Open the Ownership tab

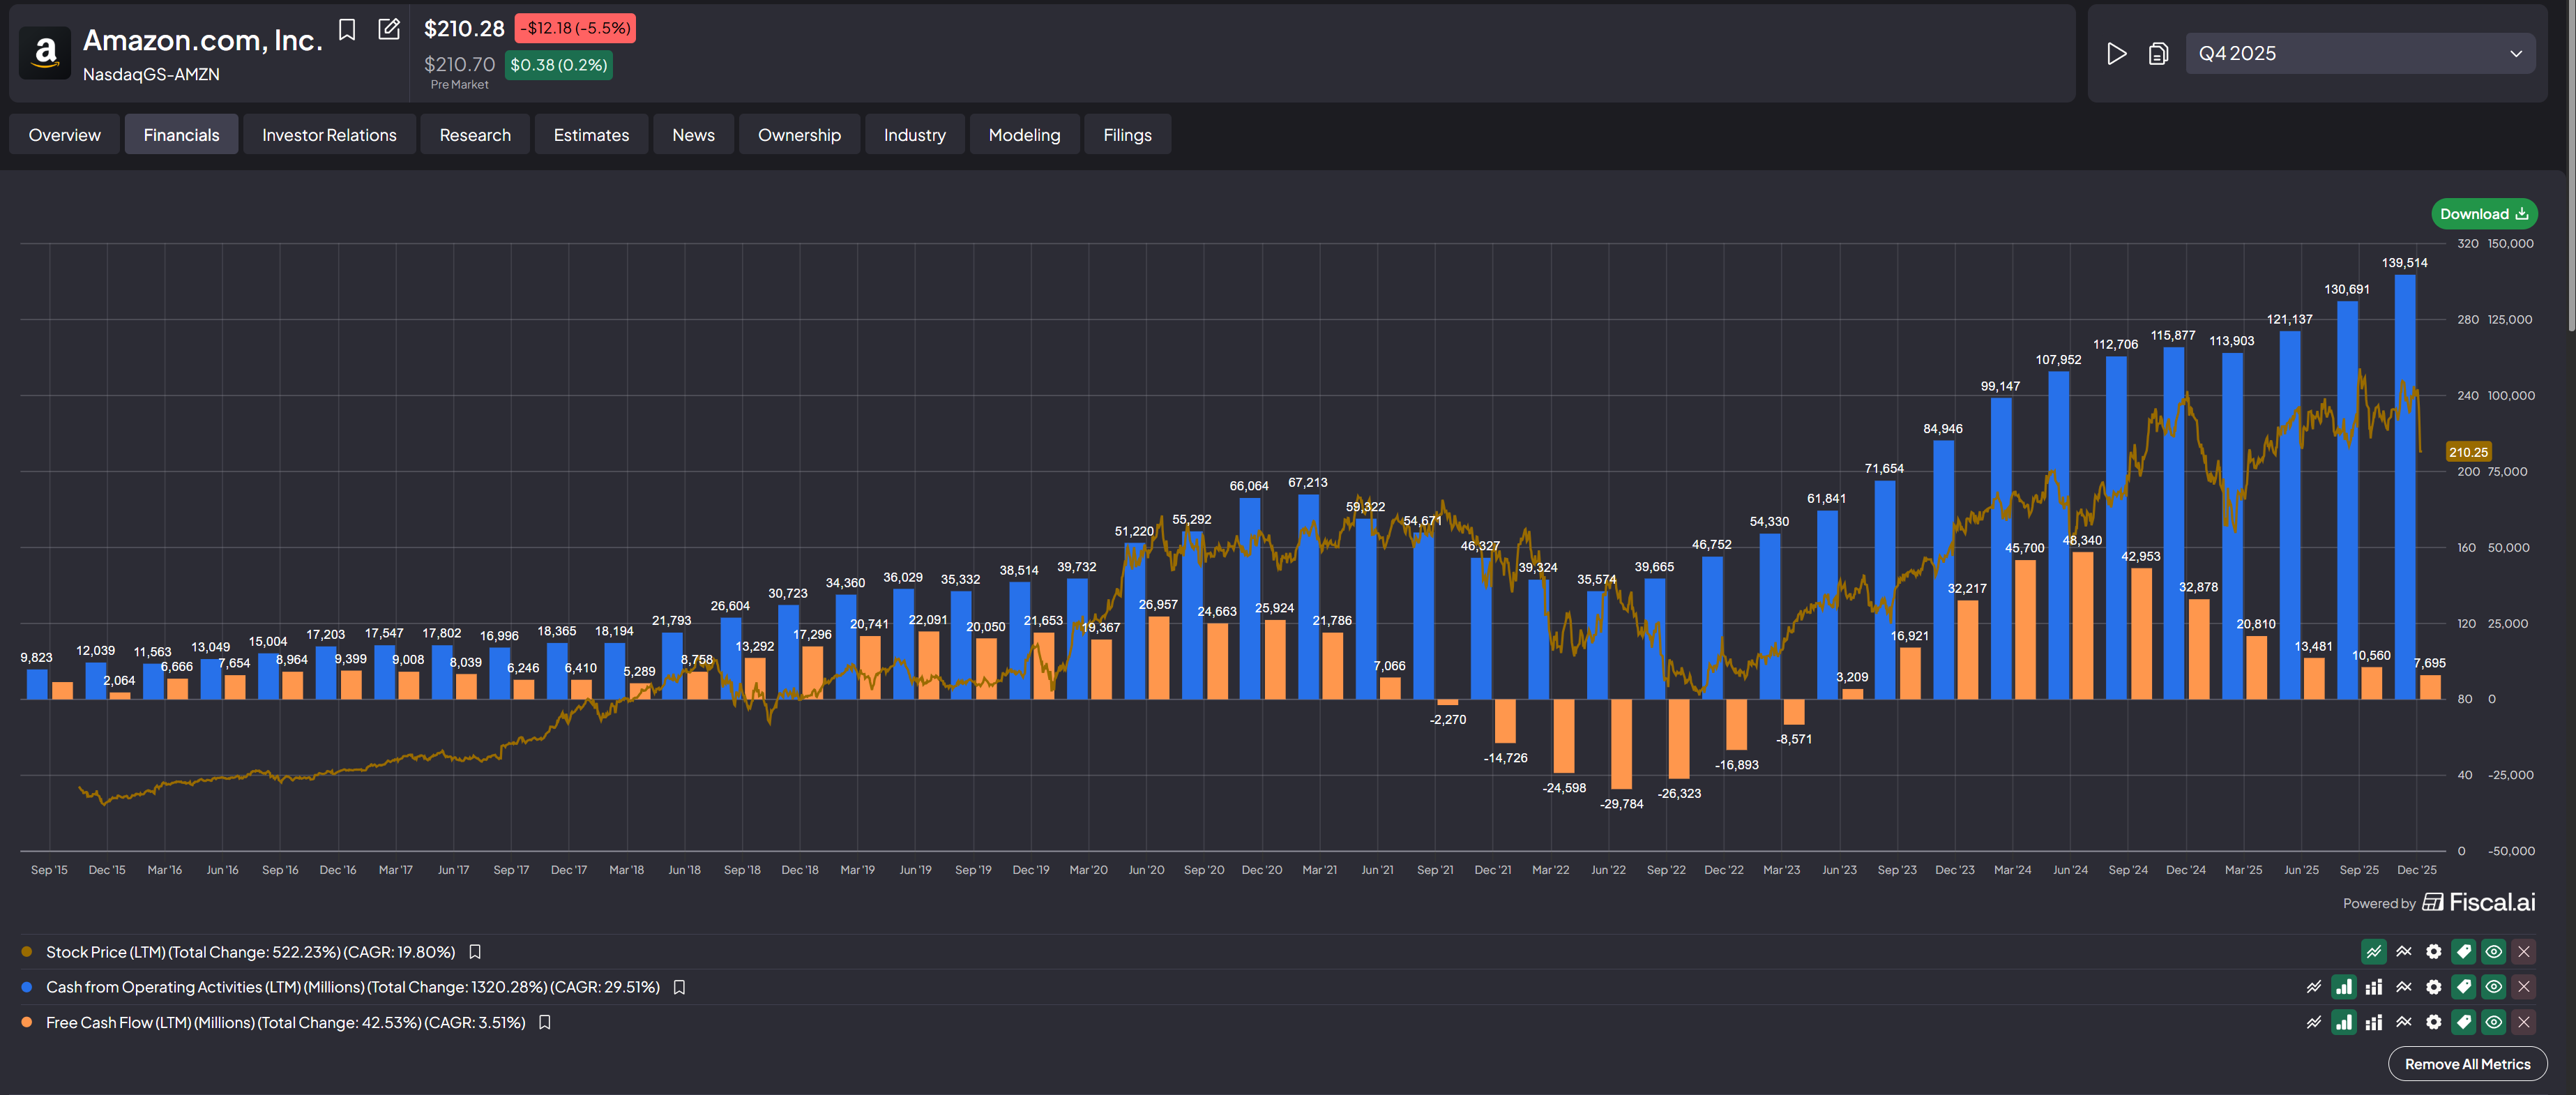[x=799, y=135]
